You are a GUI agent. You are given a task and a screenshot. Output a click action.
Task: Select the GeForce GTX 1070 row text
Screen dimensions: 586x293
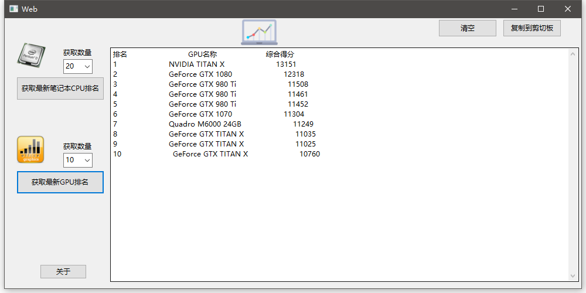pos(200,114)
